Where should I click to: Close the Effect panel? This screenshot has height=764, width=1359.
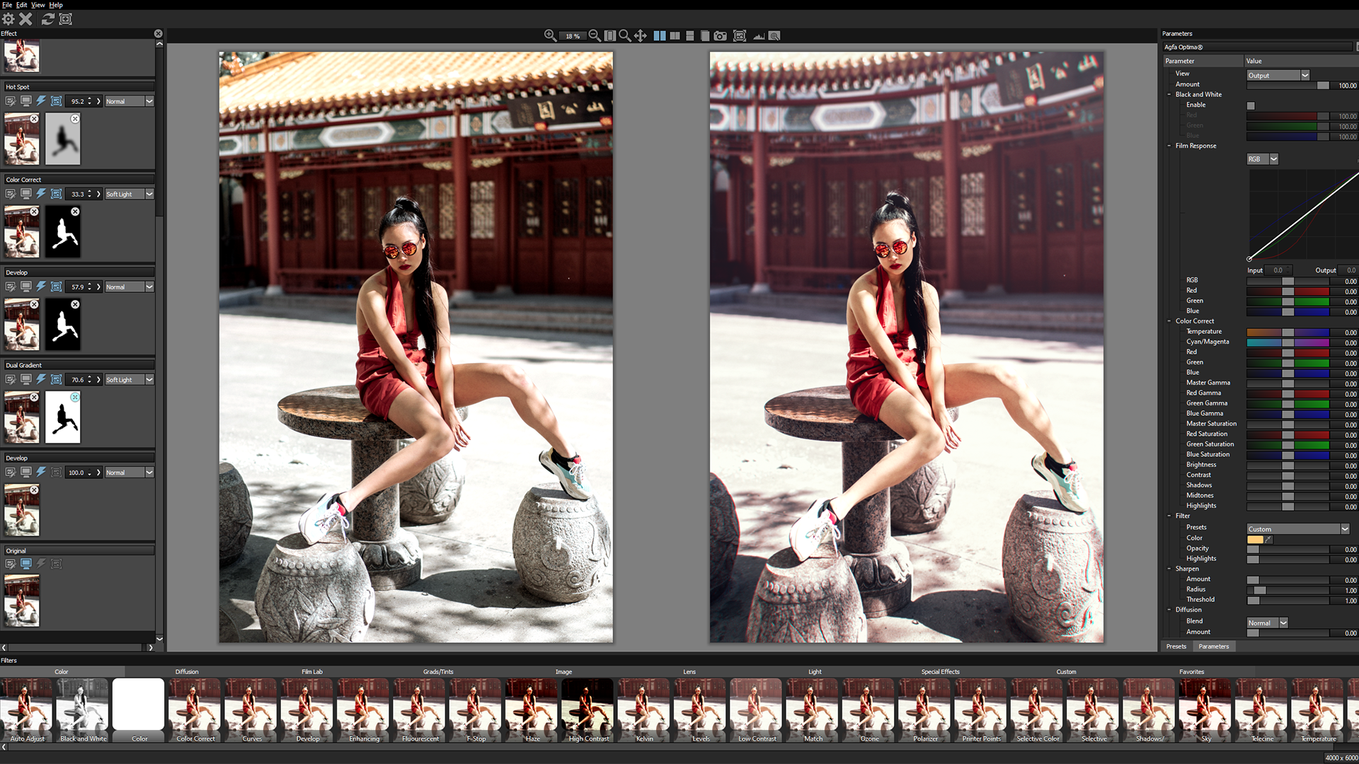158,33
